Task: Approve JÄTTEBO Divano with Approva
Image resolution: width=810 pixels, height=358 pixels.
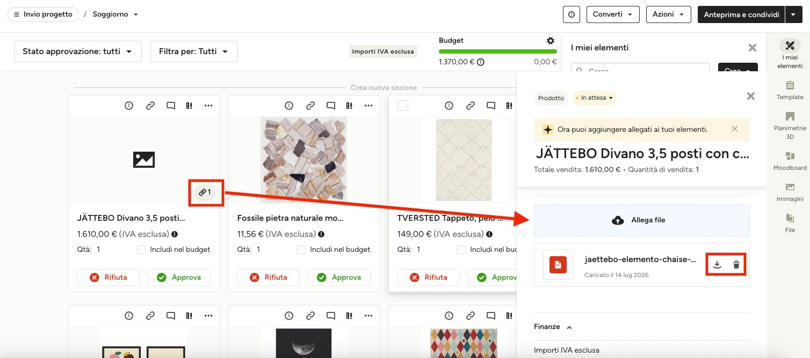Action: coord(179,278)
